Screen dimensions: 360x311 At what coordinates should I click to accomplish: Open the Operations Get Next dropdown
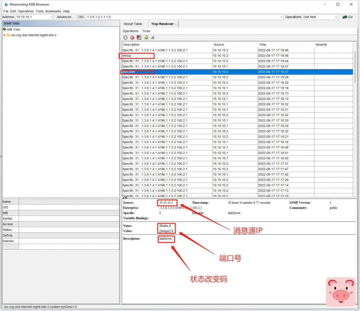pos(336,17)
